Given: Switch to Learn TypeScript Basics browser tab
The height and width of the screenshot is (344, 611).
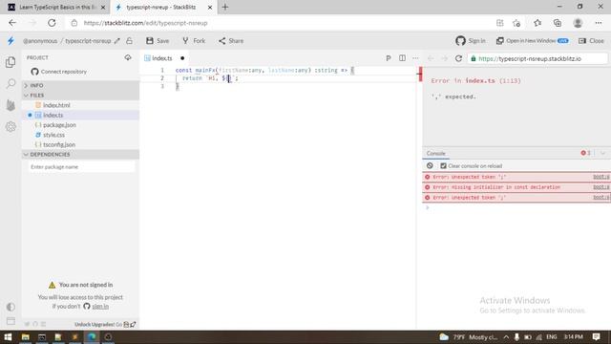Looking at the screenshot, I should pyautogui.click(x=57, y=7).
